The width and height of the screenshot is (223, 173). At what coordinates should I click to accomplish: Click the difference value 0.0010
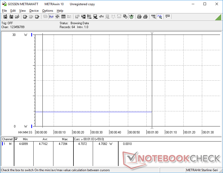pyautogui.click(x=127, y=144)
